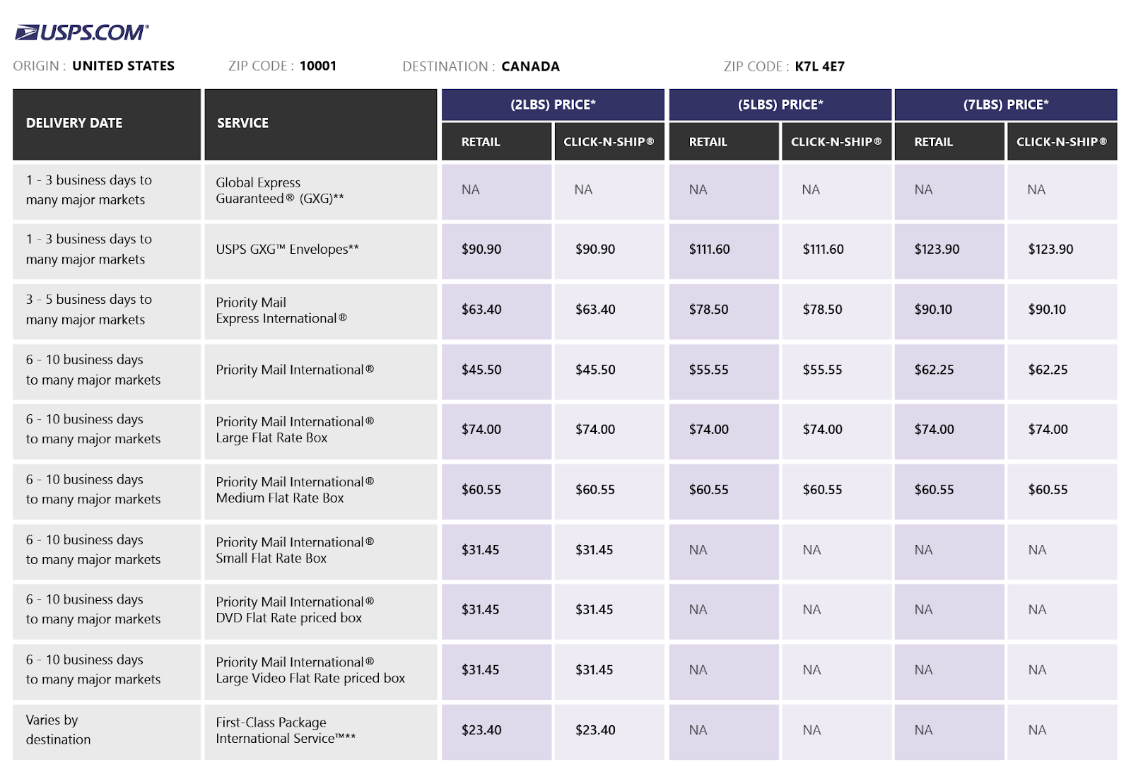Open Priority Mail Express International service
Image resolution: width=1131 pixels, height=774 pixels.
(281, 310)
